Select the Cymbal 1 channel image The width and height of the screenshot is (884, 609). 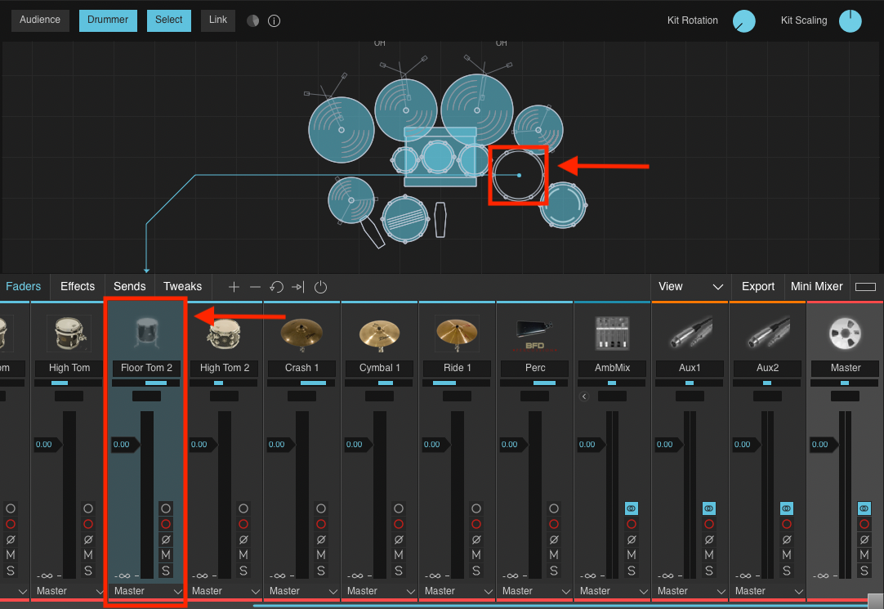pos(379,334)
